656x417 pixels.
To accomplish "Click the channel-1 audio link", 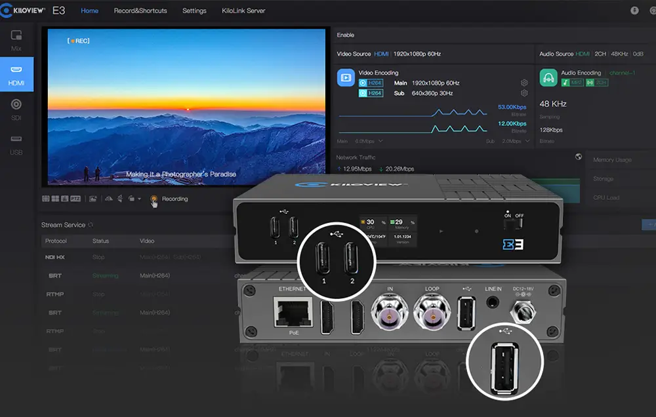I will (x=622, y=73).
